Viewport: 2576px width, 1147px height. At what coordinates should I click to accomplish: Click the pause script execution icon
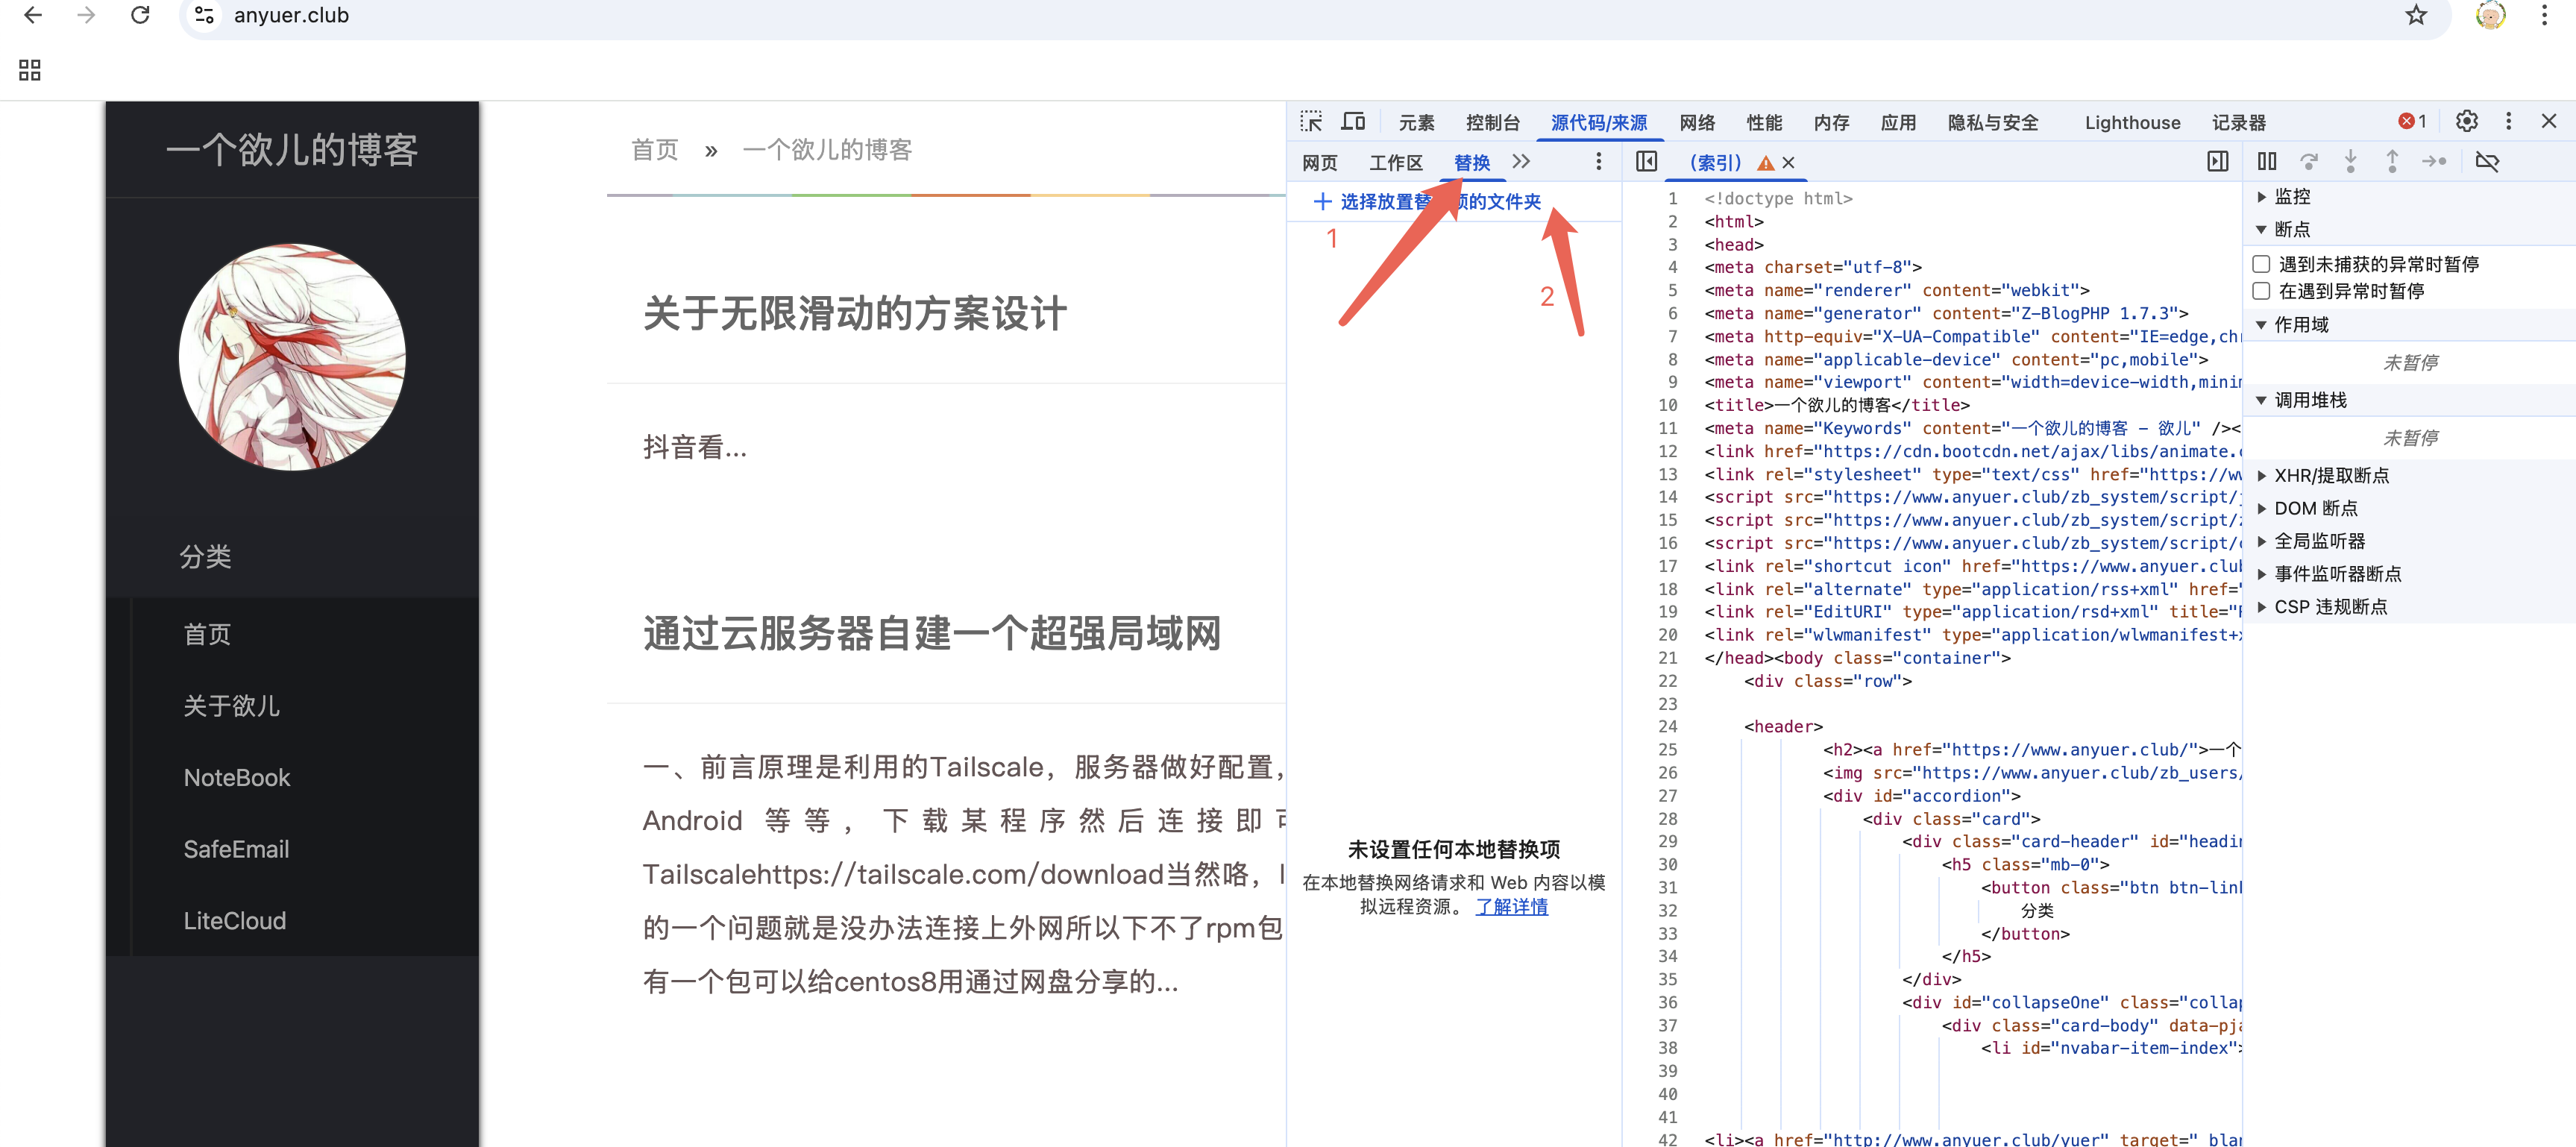tap(2267, 162)
